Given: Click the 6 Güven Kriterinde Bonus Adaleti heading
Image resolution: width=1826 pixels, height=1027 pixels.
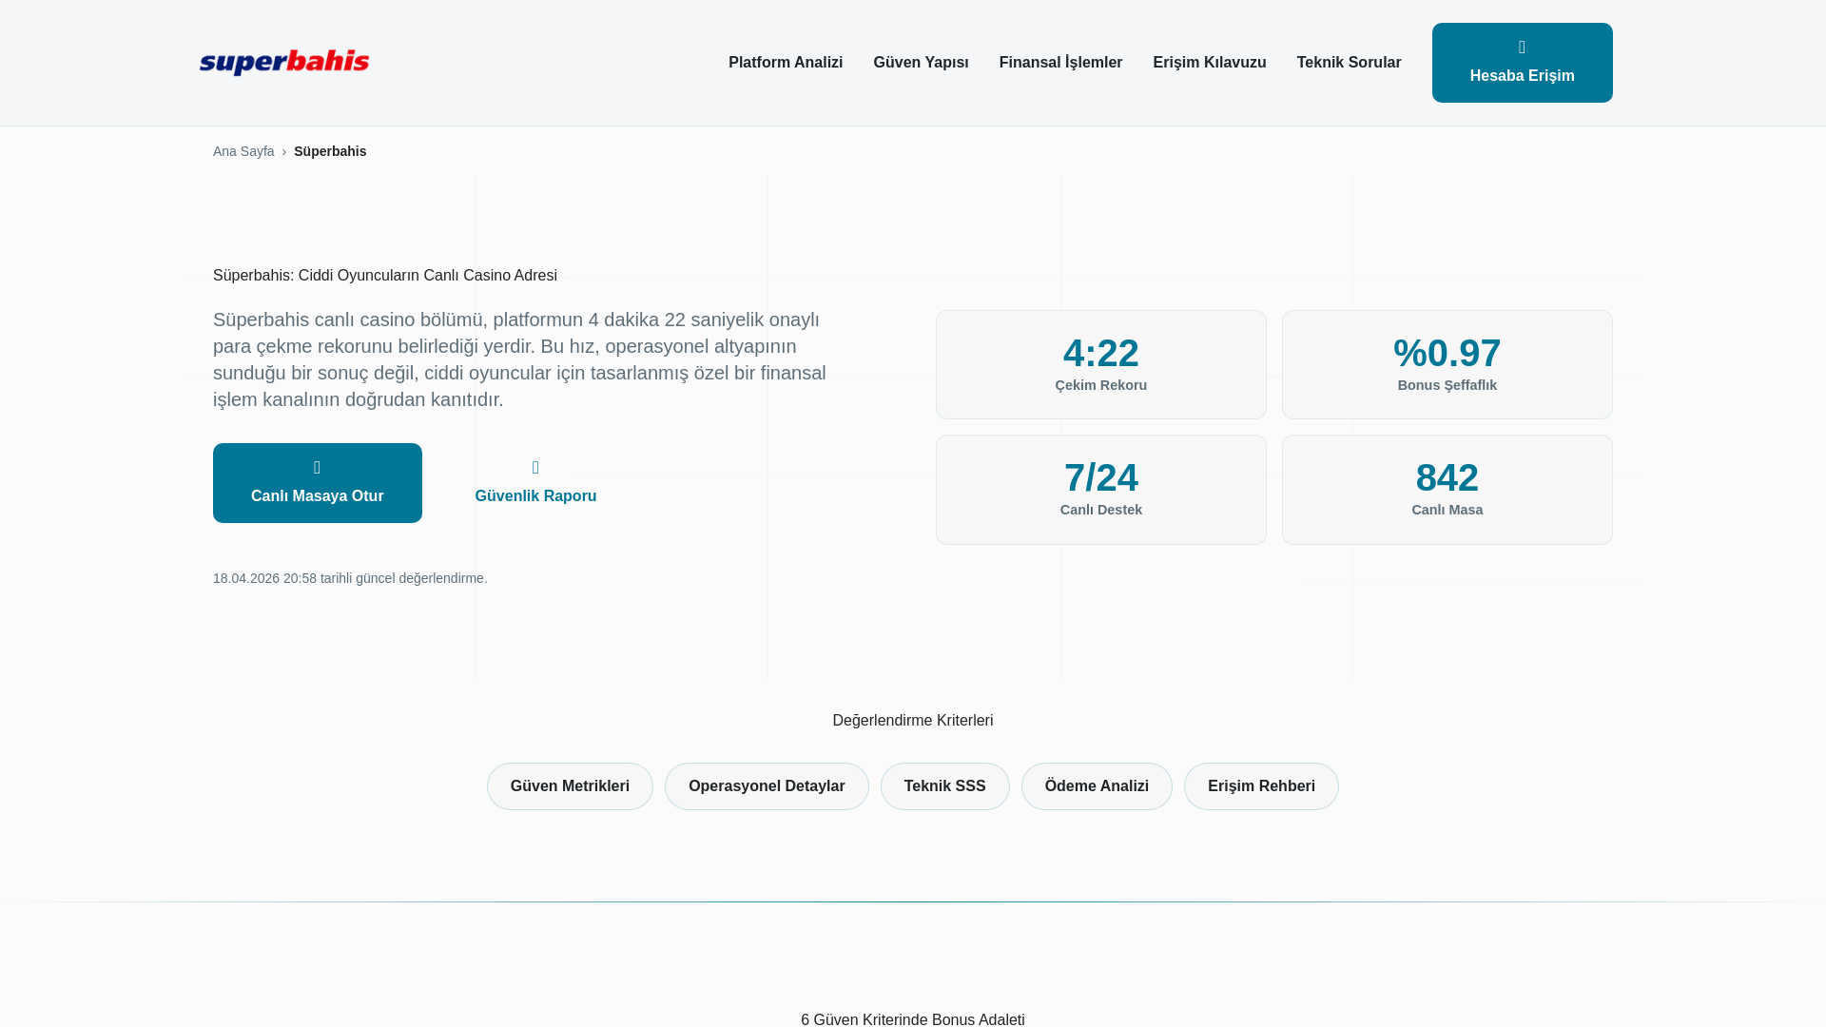Looking at the screenshot, I should point(912,1018).
